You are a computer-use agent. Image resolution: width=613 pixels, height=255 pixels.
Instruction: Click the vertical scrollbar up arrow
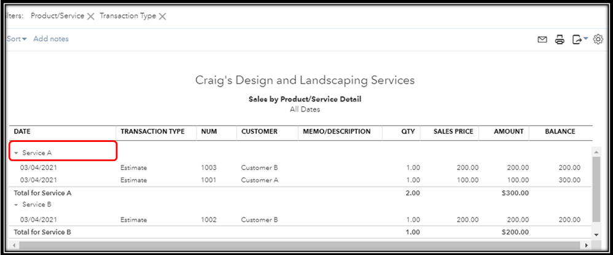coord(596,152)
